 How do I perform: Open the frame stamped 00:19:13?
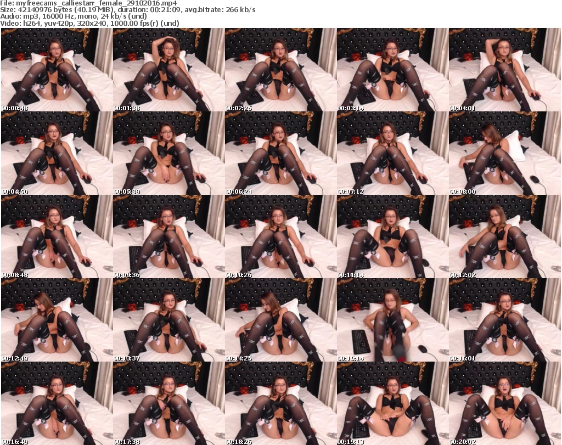point(392,403)
